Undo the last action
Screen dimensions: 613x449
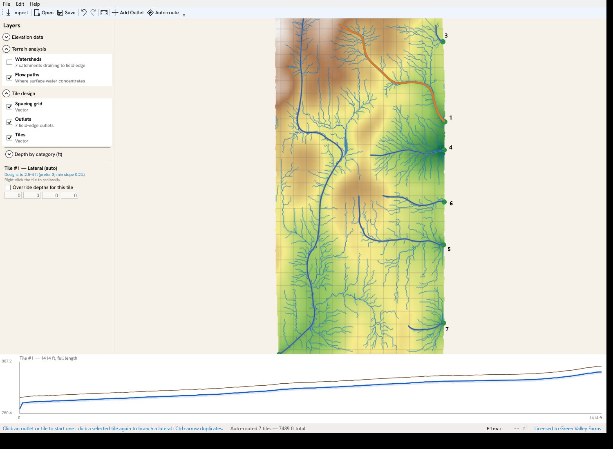tap(84, 13)
